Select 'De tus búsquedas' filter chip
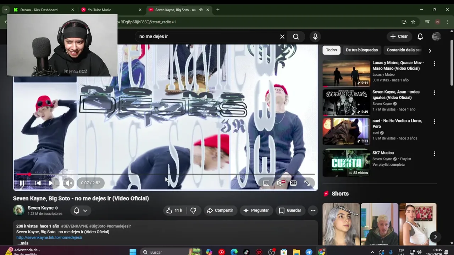This screenshot has height=255, width=454. 362,50
